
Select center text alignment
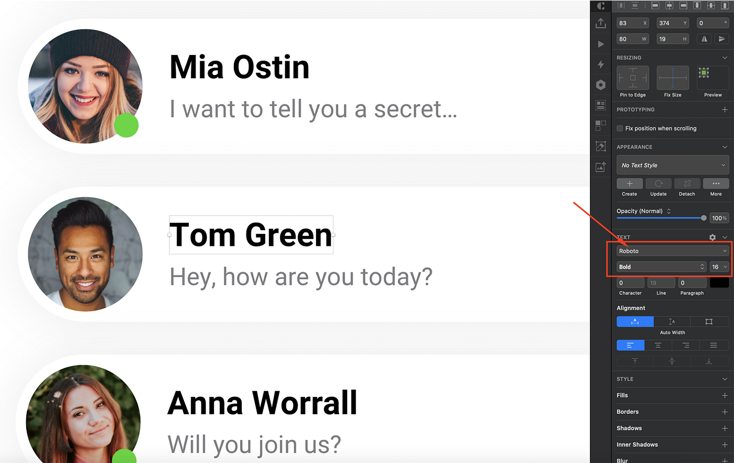tap(658, 345)
